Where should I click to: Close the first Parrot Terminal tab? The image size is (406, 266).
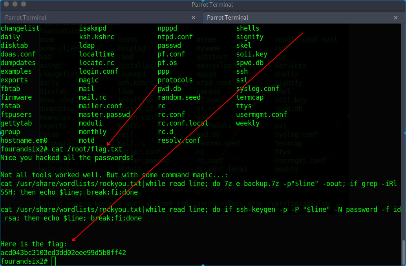(194, 18)
